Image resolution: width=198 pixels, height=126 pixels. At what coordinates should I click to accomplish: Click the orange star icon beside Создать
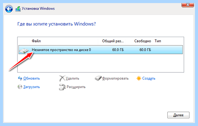139,78
